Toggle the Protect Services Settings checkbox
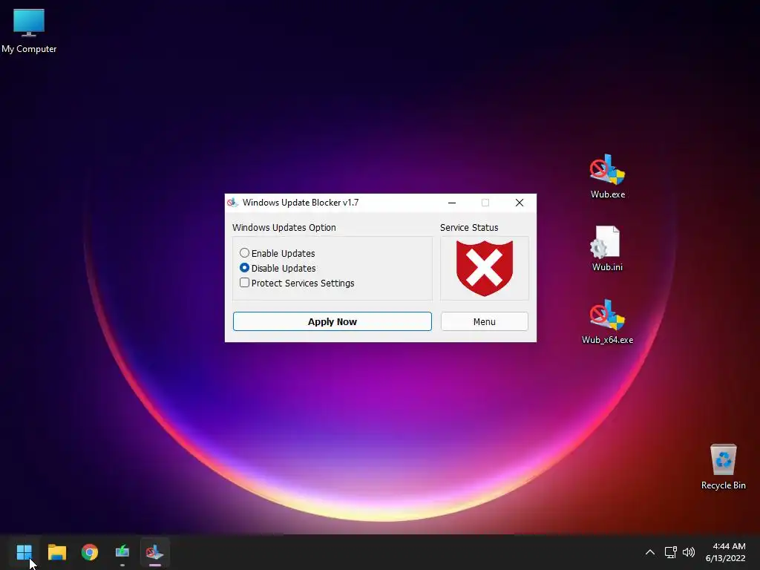The image size is (760, 570). (x=244, y=283)
